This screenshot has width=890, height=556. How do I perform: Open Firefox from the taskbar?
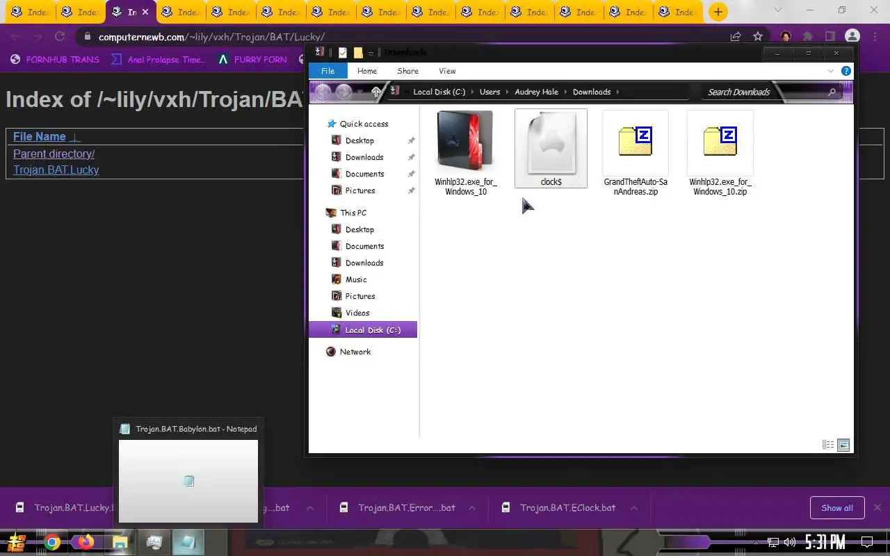86,542
